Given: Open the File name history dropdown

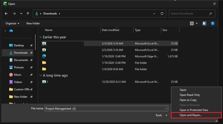Looking at the screenshot, I should (166, 109).
